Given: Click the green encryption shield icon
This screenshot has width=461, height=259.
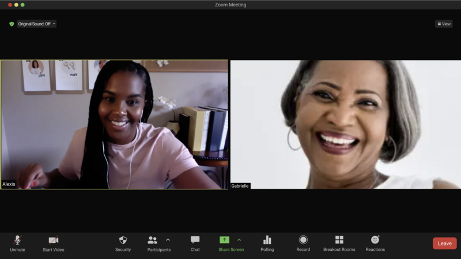Looking at the screenshot, I should click(12, 24).
